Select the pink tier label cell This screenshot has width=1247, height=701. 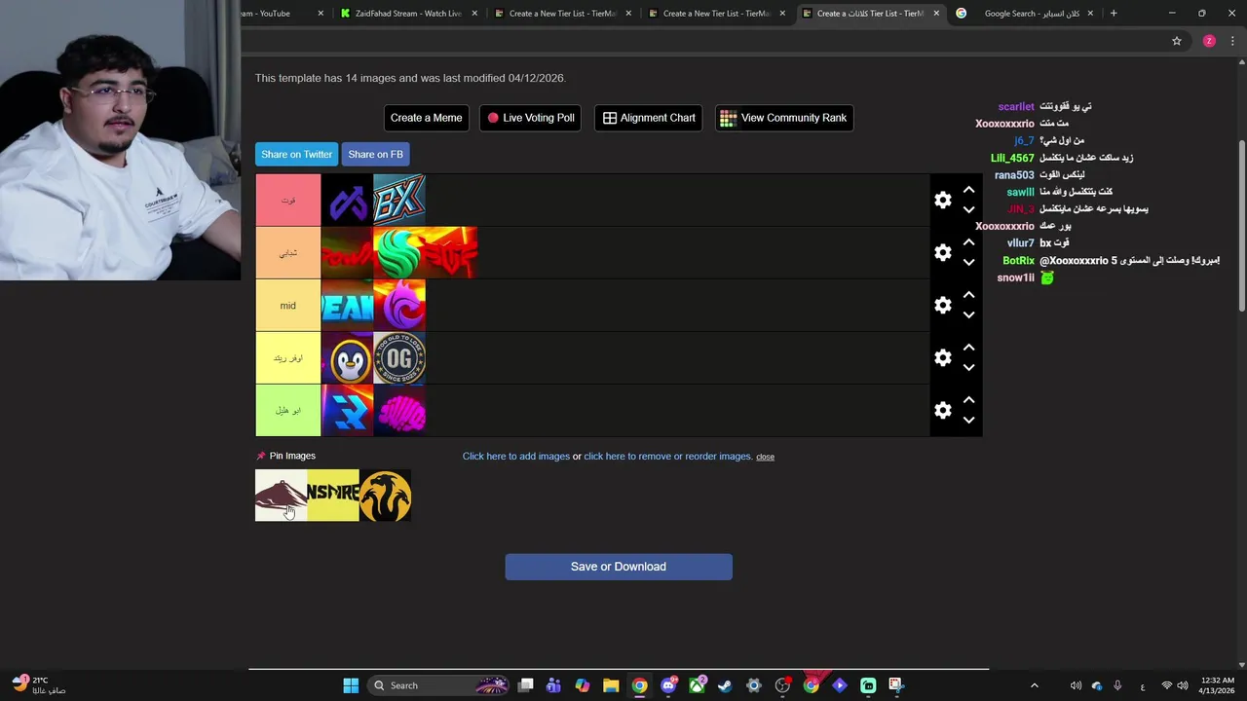click(x=287, y=200)
